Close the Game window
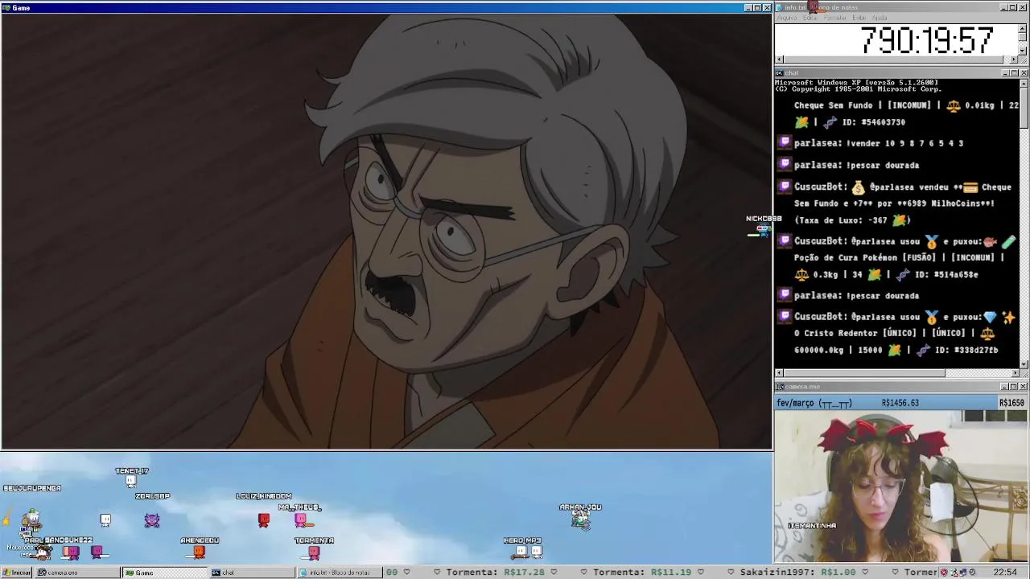The height and width of the screenshot is (579, 1030). click(x=767, y=8)
